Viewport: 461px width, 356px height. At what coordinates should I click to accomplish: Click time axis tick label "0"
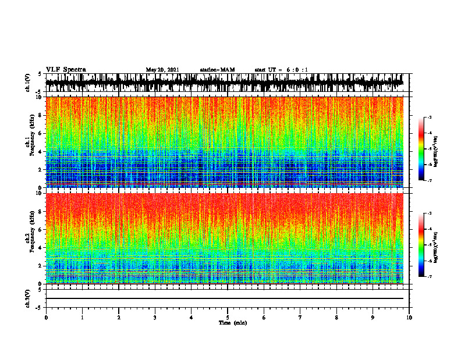coord(46,318)
